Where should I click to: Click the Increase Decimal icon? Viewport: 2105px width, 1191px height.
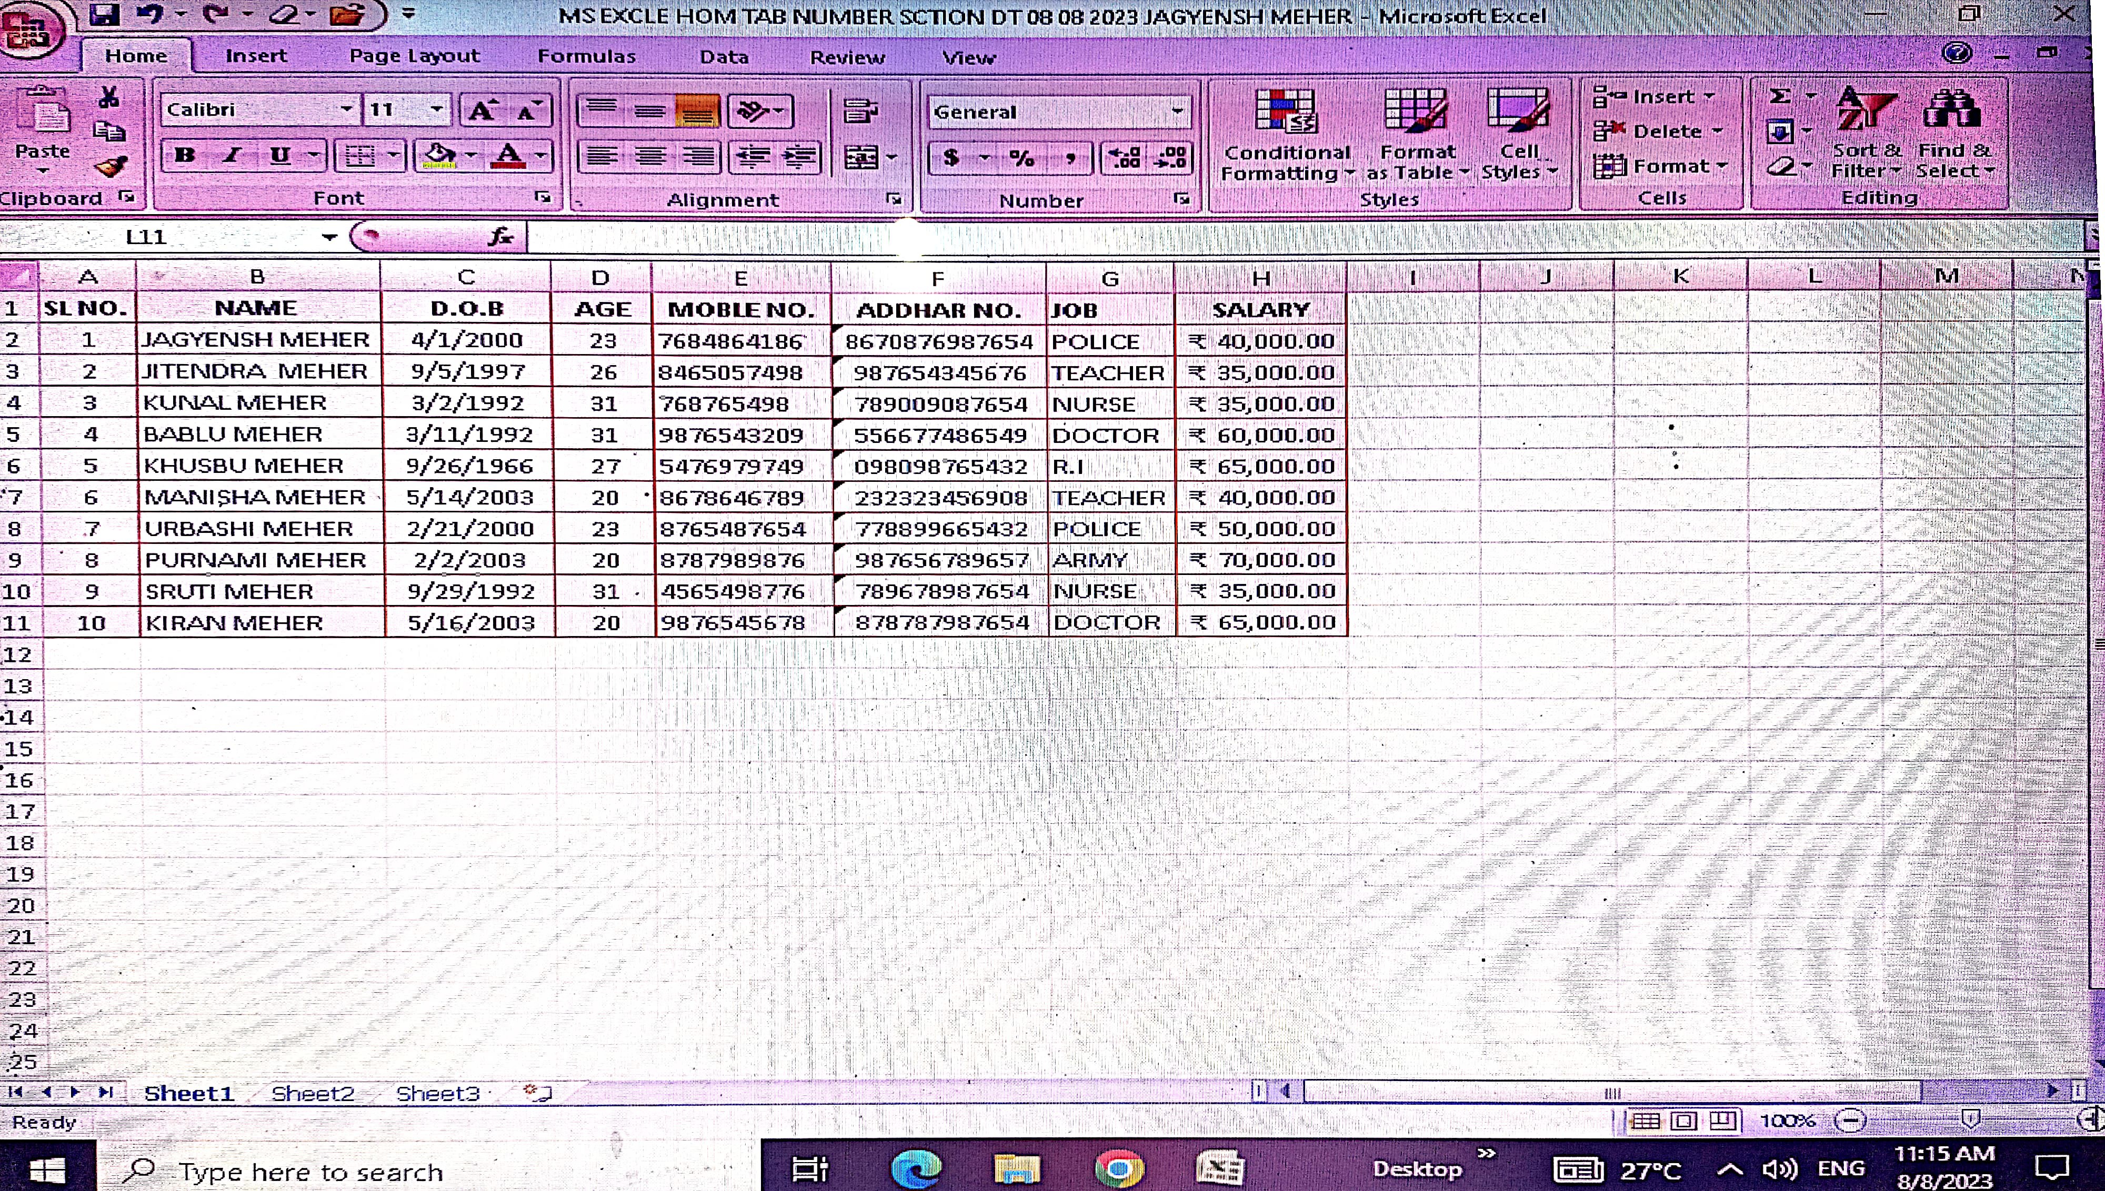coord(1125,157)
